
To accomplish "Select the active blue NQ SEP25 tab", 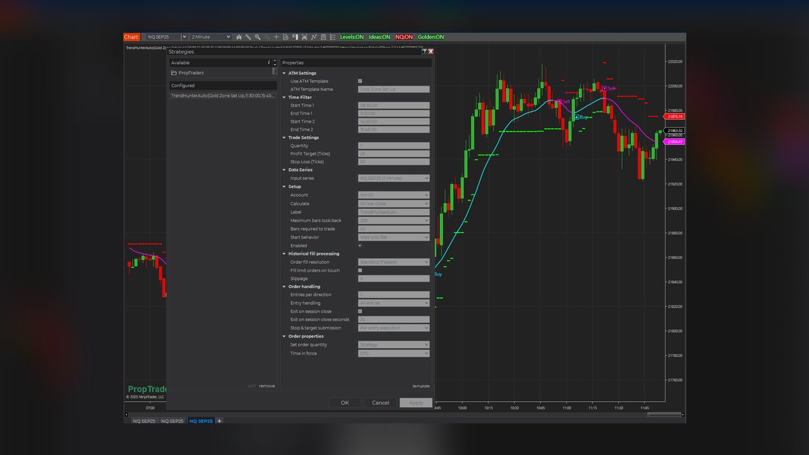I will tap(201, 421).
